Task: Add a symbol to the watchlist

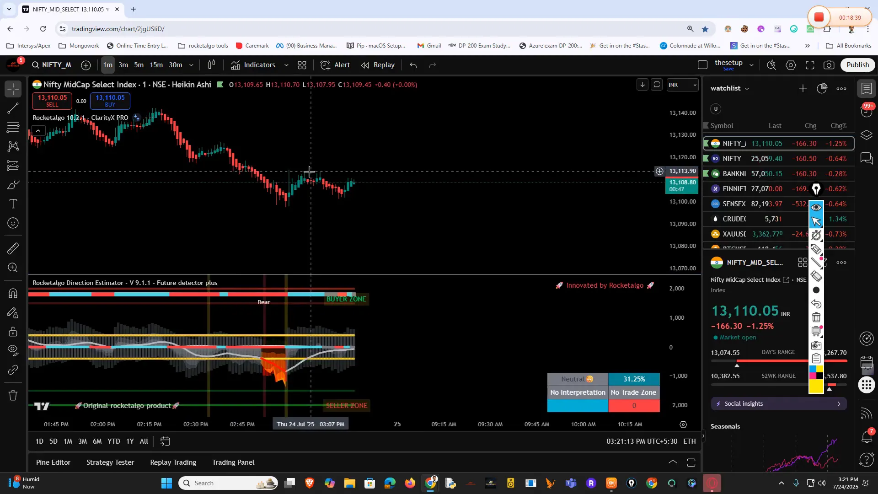Action: [803, 88]
